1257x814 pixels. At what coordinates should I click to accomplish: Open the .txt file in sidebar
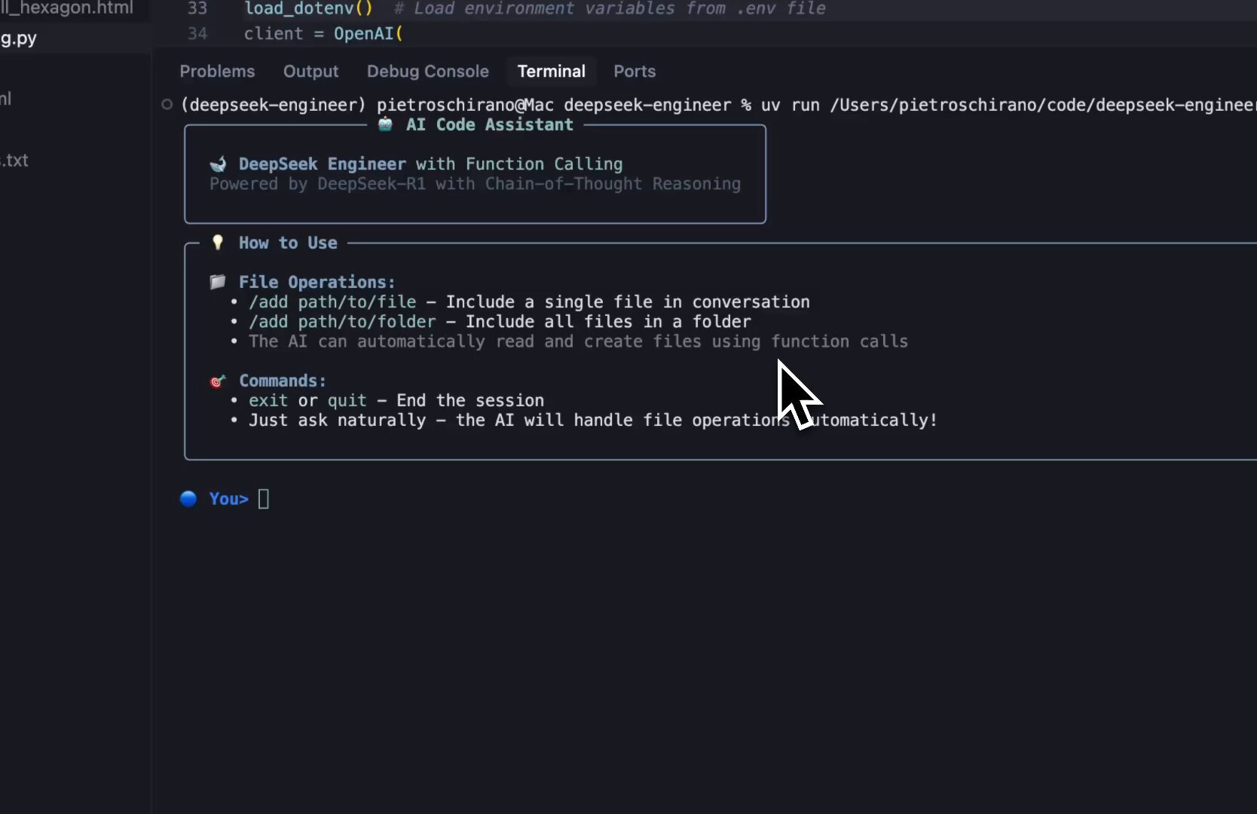pyautogui.click(x=14, y=160)
